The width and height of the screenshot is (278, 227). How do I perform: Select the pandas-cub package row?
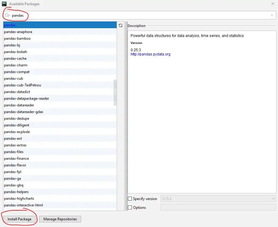click(x=60, y=78)
